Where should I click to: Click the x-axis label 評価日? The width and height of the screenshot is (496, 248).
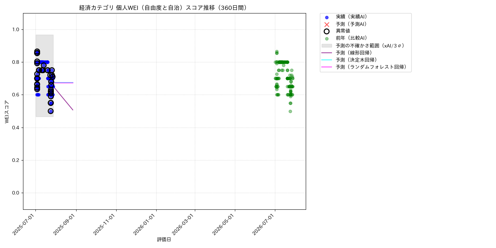click(164, 240)
